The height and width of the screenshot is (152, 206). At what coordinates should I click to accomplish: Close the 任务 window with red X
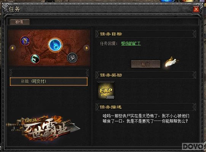coord(196,9)
